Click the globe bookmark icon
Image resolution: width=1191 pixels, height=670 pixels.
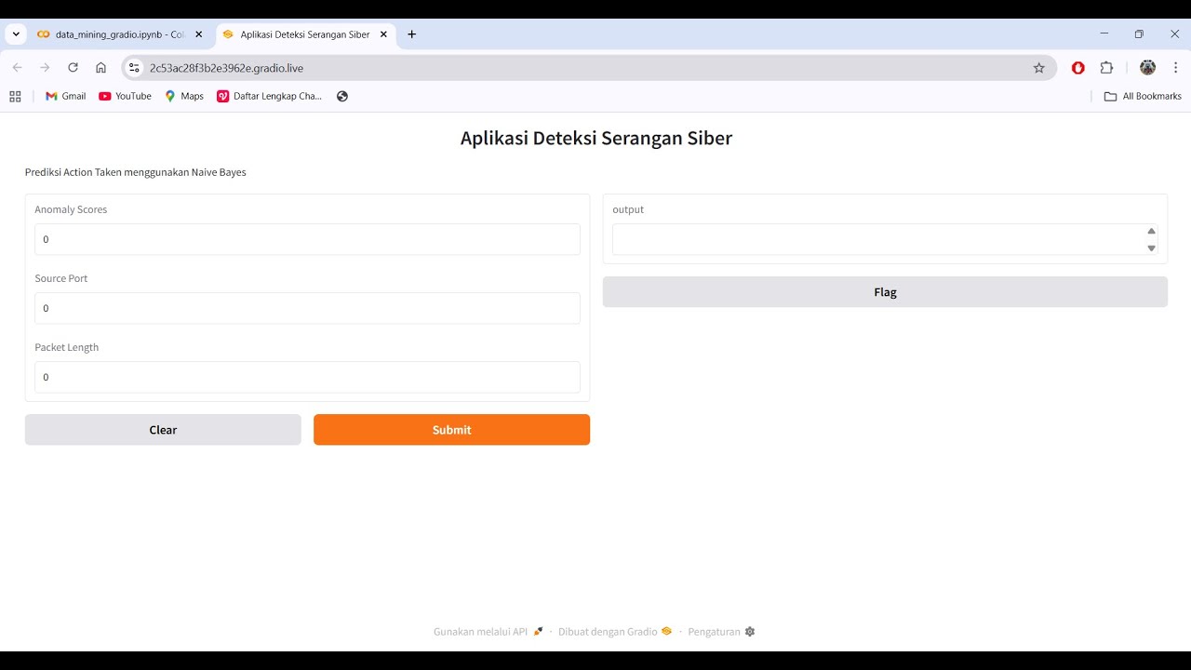click(x=342, y=96)
